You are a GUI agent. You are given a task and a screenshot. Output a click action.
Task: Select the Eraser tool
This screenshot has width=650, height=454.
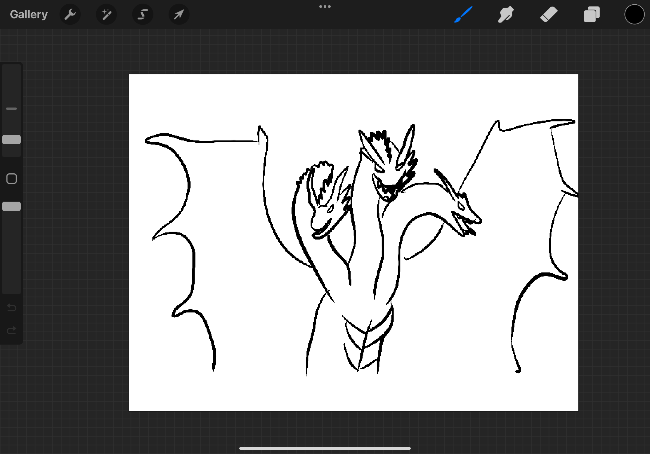549,14
